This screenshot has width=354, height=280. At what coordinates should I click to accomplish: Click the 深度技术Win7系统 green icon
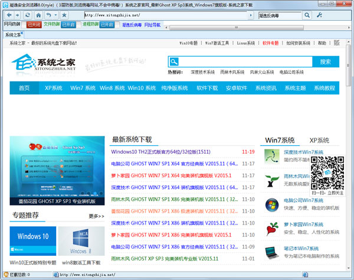(272, 155)
